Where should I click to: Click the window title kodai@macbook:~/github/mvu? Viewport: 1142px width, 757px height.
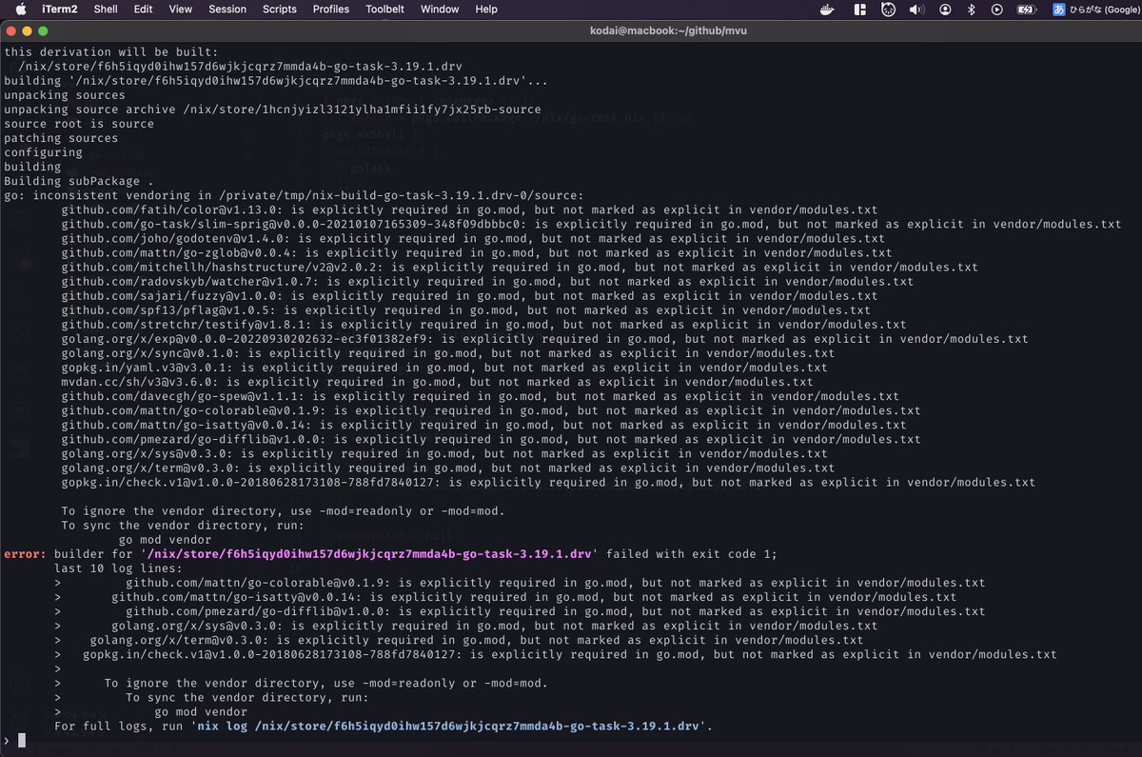667,32
